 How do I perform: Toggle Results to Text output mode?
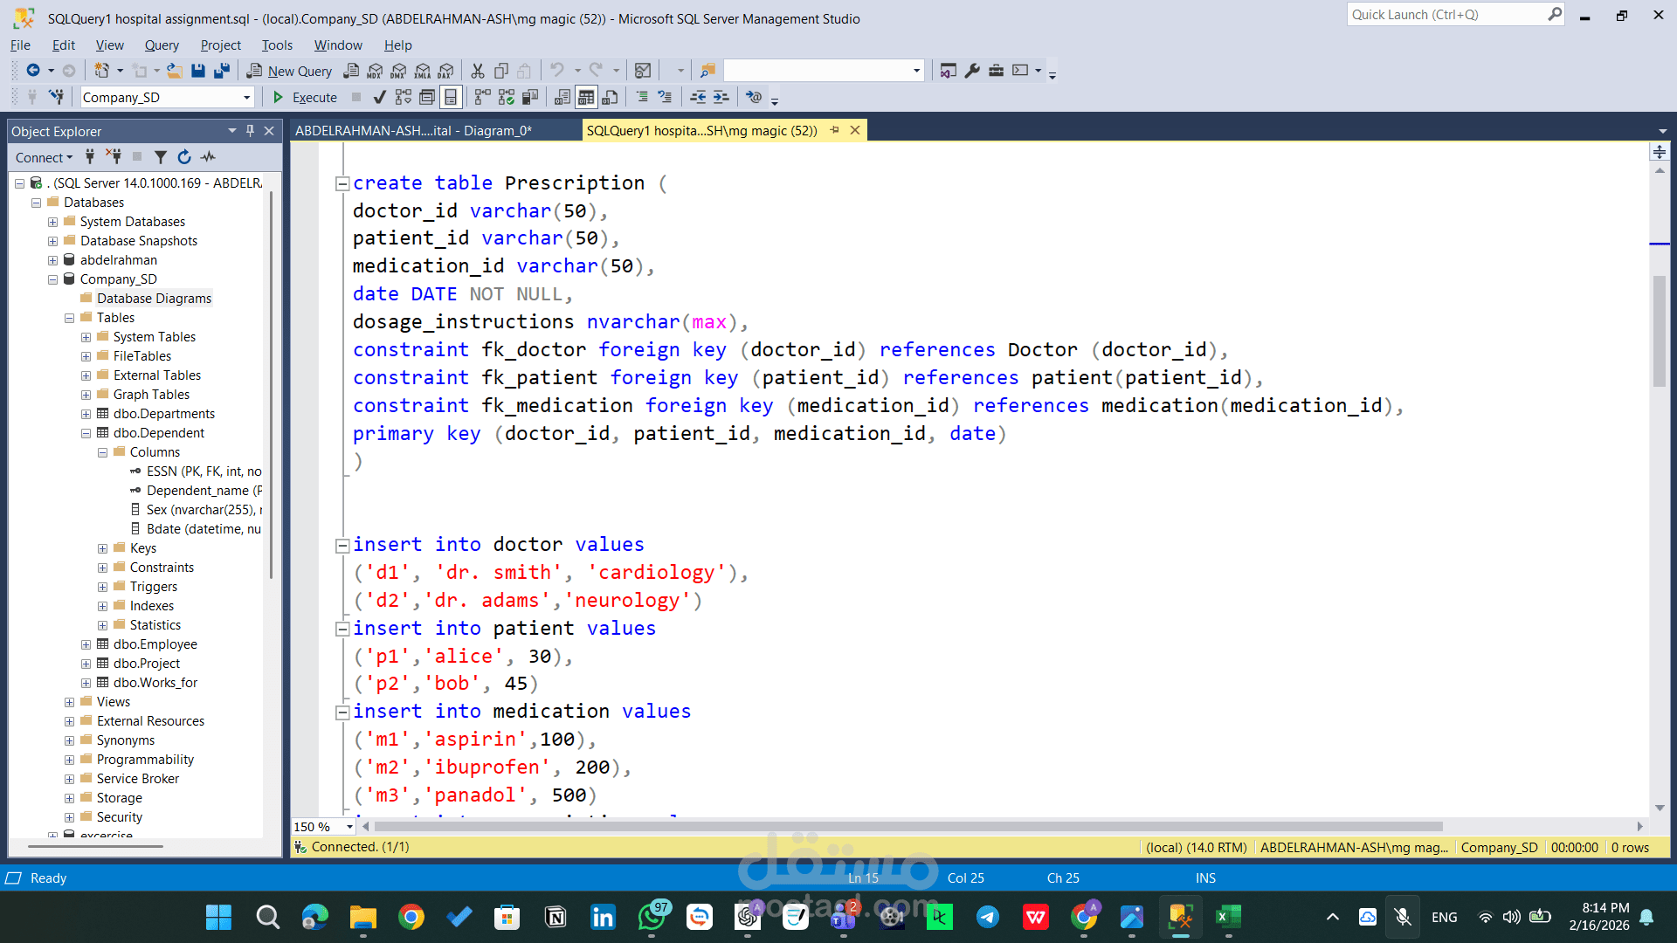pyautogui.click(x=562, y=97)
